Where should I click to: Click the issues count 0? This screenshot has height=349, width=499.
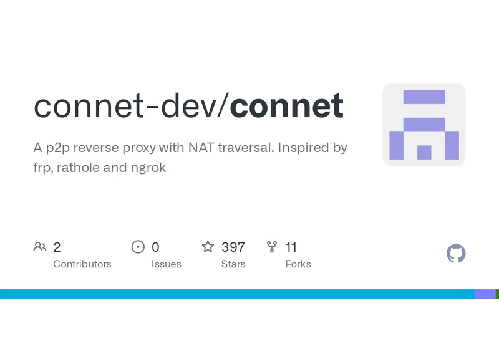click(x=155, y=247)
